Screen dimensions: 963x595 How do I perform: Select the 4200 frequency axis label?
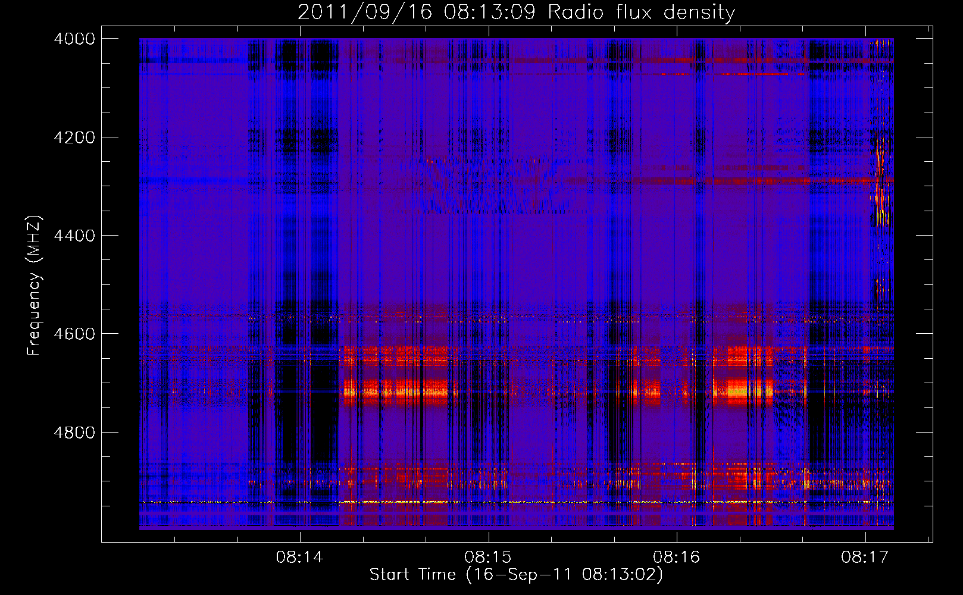pyautogui.click(x=74, y=137)
